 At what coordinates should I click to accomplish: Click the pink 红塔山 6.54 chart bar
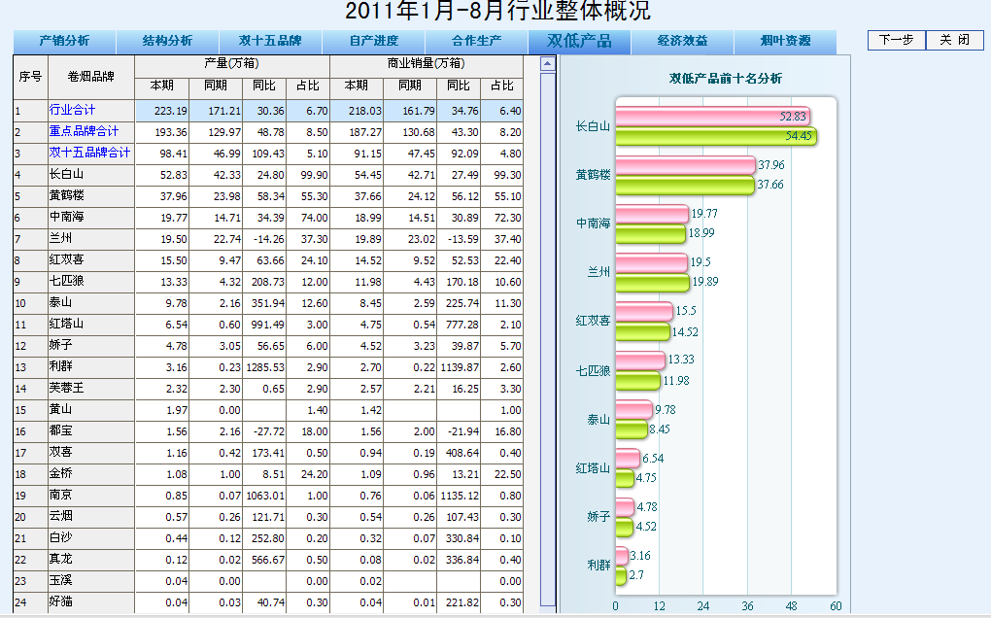[628, 458]
